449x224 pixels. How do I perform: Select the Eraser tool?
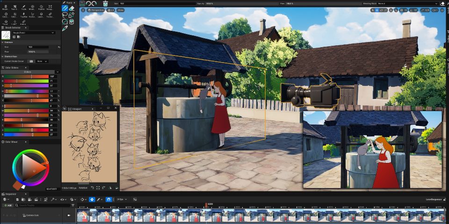pos(72,8)
